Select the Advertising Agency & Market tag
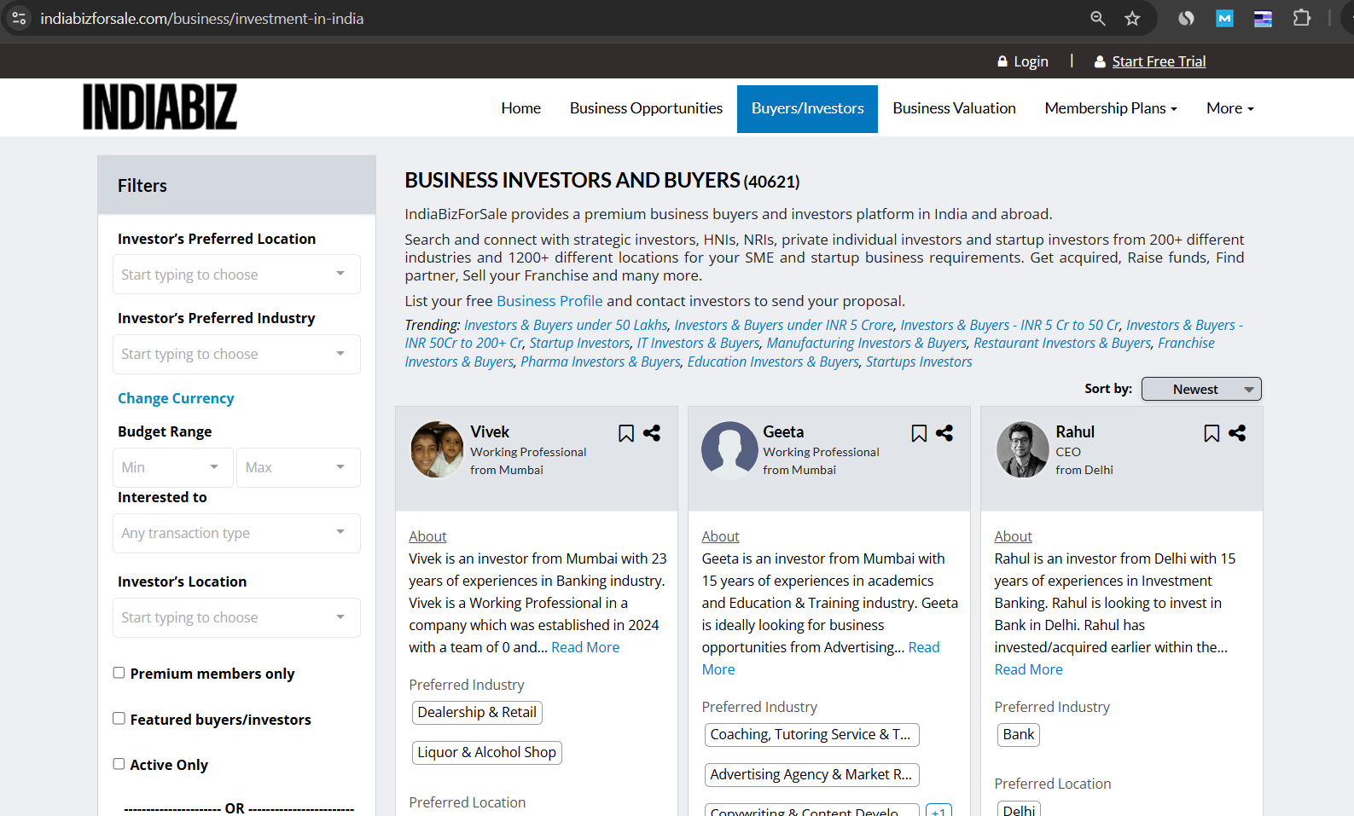 pos(811,774)
